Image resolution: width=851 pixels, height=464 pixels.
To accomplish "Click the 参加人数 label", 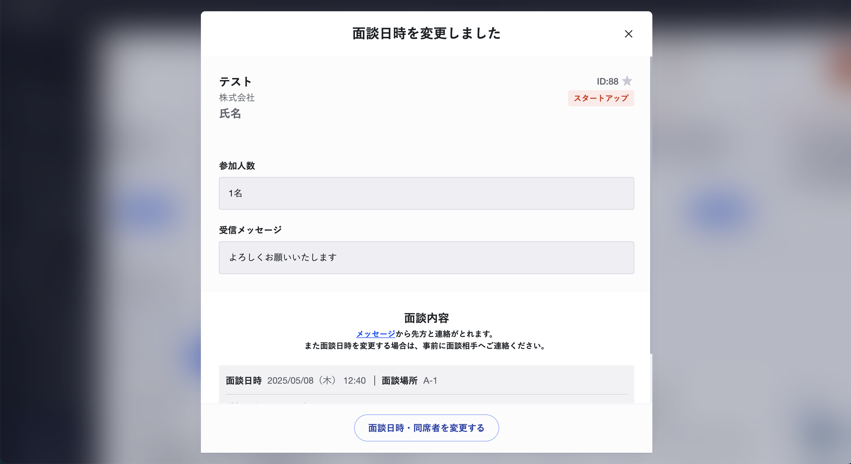I will [237, 166].
